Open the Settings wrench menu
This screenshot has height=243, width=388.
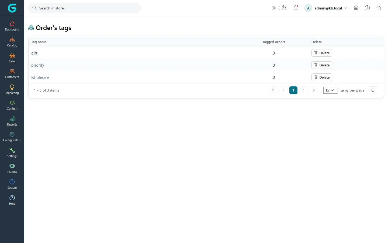tap(12, 153)
